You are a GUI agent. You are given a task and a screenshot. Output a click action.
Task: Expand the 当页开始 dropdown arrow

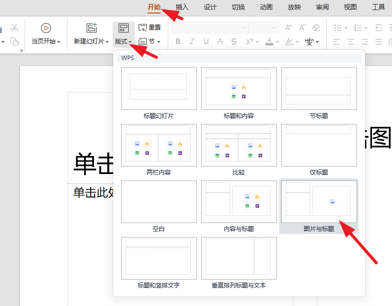[x=59, y=41]
